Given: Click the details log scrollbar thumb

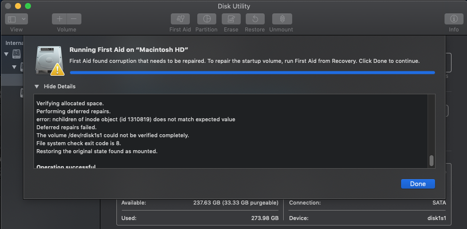Looking at the screenshot, I should pyautogui.click(x=431, y=161).
